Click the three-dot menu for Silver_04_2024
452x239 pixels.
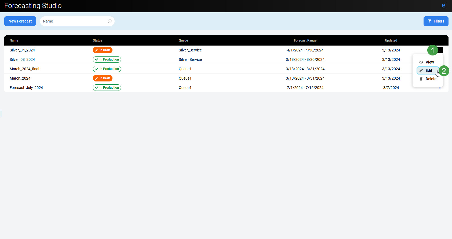coord(440,50)
